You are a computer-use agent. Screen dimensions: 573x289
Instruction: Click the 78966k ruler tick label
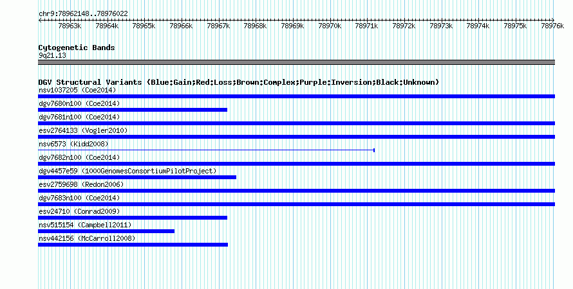pyautogui.click(x=182, y=26)
